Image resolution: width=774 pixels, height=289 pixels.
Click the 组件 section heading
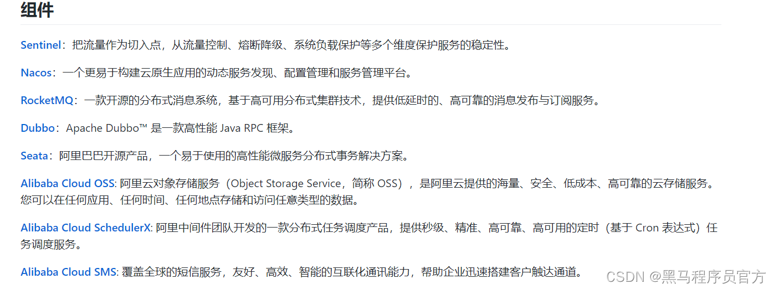tap(37, 10)
